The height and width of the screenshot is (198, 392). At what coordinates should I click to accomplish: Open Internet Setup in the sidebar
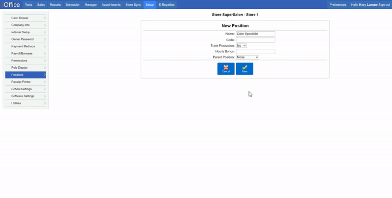[x=25, y=32]
